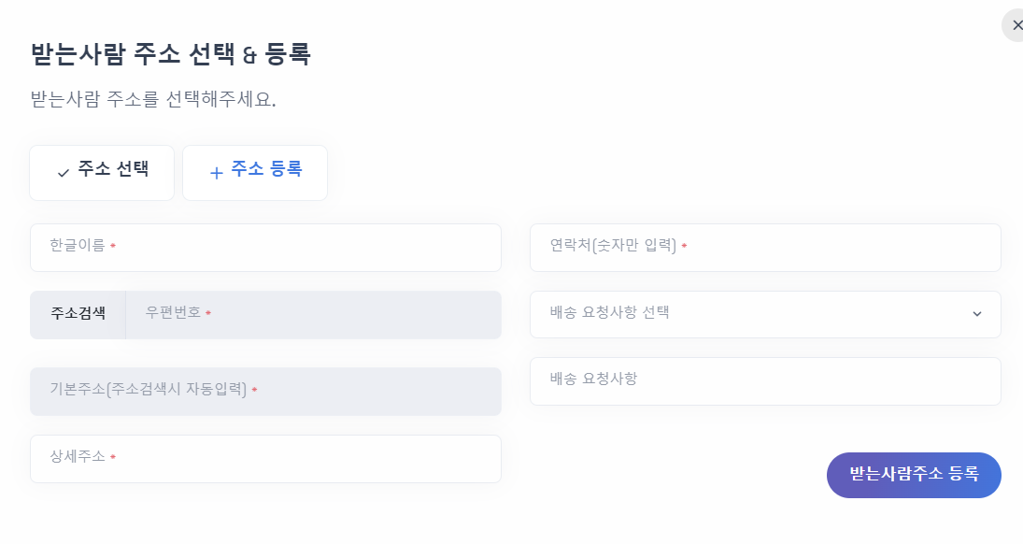Image resolution: width=1023 pixels, height=544 pixels.
Task: Click the red asterisk next to 연락처
Action: (x=684, y=247)
